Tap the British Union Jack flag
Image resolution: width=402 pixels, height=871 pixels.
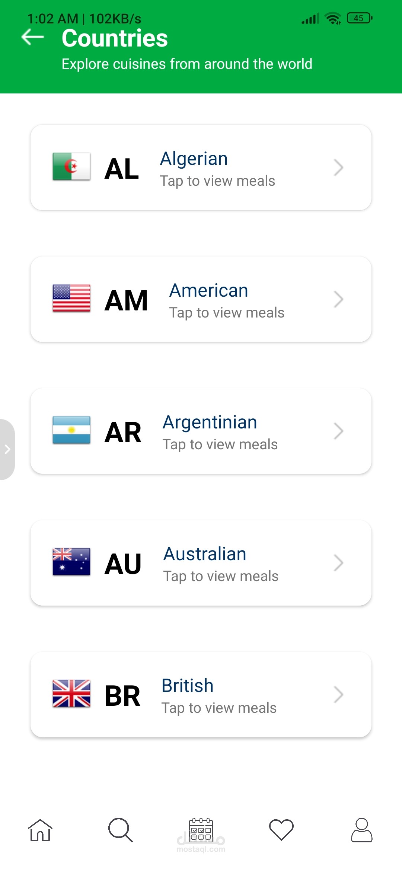pyautogui.click(x=71, y=694)
